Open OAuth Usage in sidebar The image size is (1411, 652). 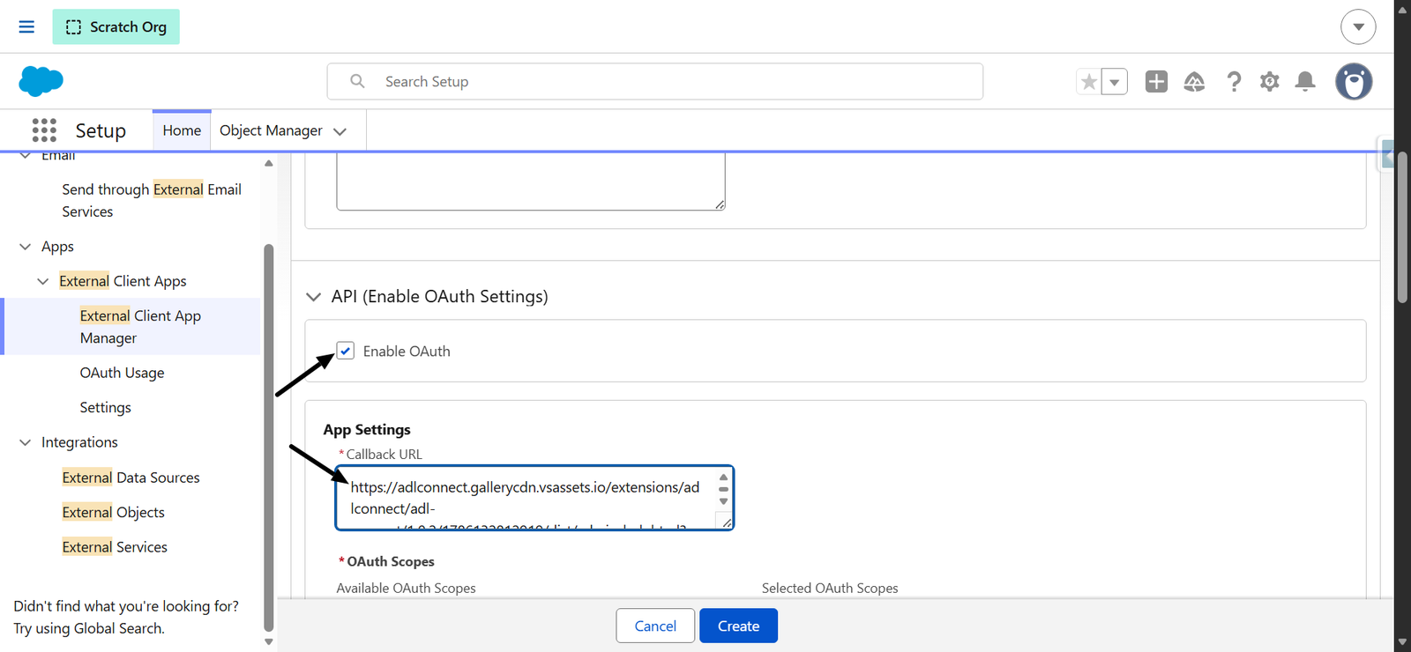click(x=122, y=373)
